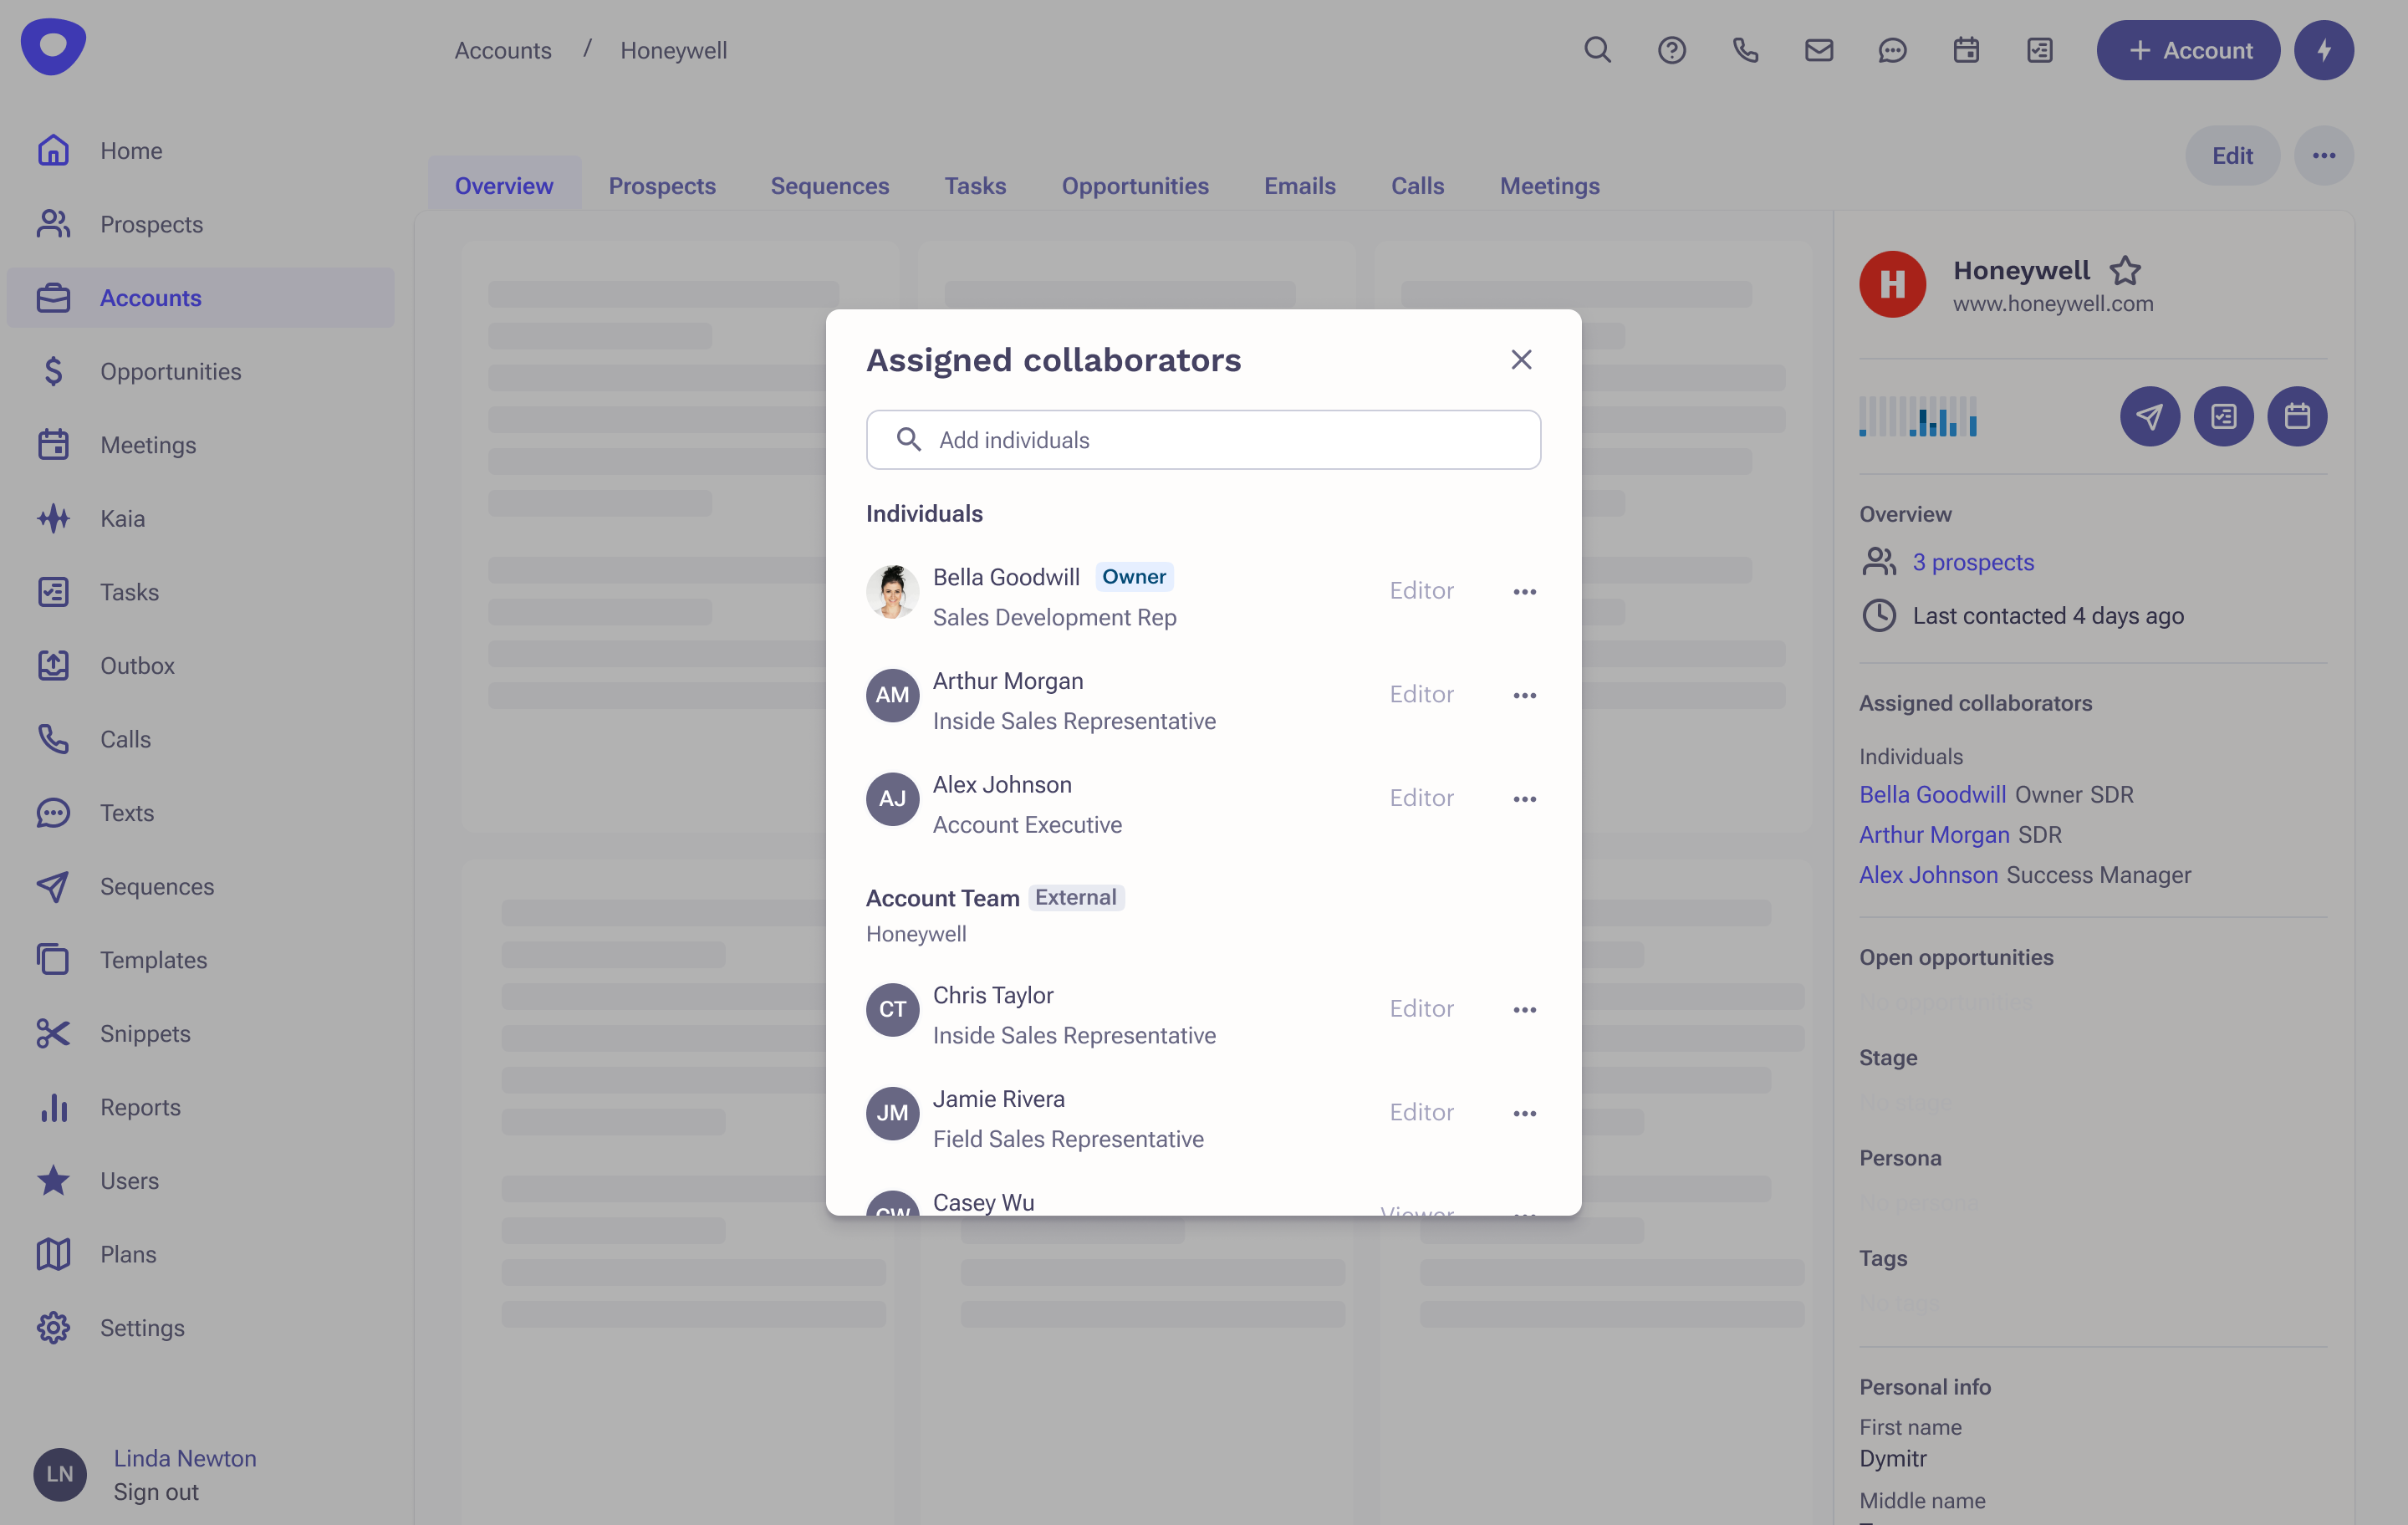
Task: Close the Assigned collaborators dialog
Action: pos(1521,360)
